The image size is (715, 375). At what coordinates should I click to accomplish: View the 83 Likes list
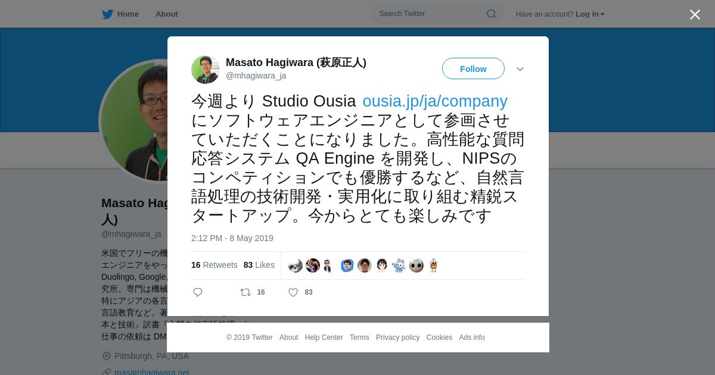pyautogui.click(x=259, y=265)
